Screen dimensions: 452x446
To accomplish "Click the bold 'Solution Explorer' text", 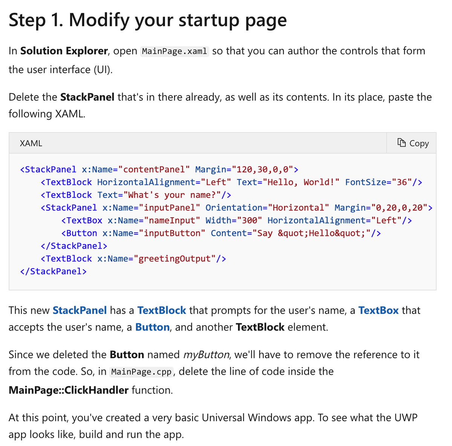I will click(64, 51).
